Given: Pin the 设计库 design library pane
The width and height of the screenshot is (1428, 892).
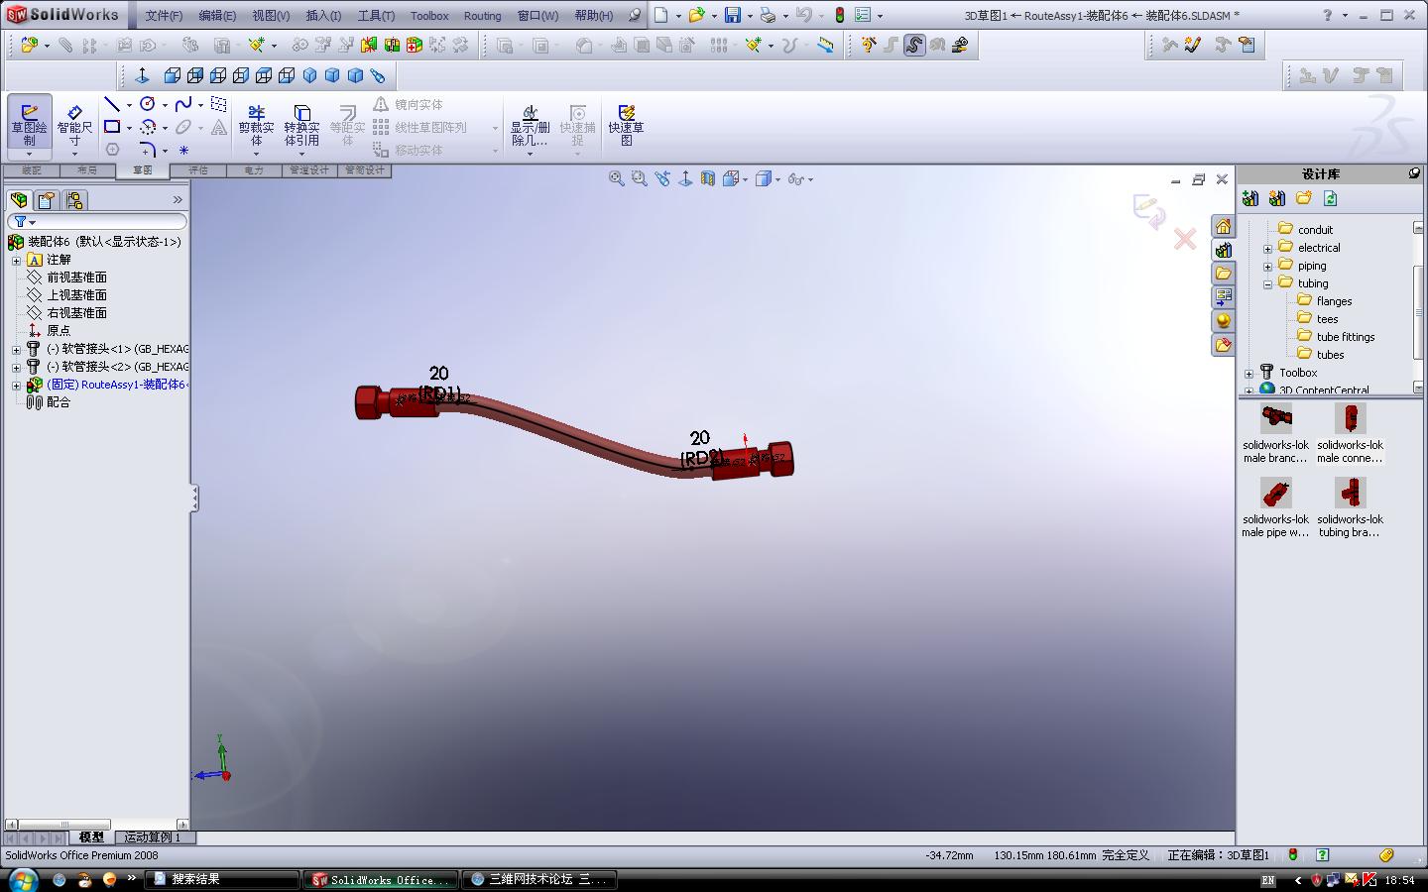Looking at the screenshot, I should 1414,173.
